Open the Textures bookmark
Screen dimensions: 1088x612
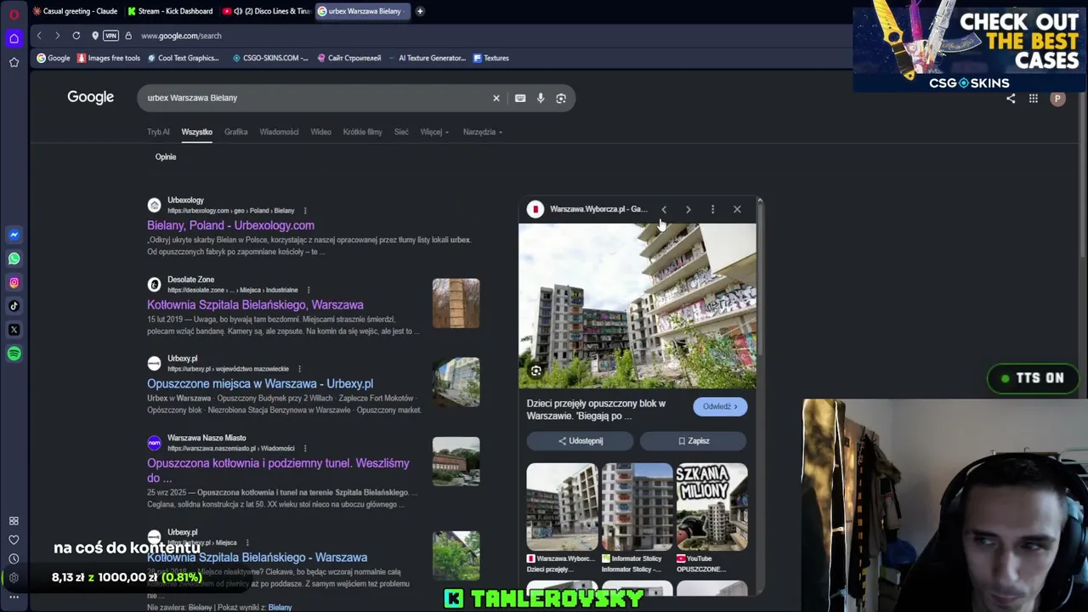coord(490,58)
